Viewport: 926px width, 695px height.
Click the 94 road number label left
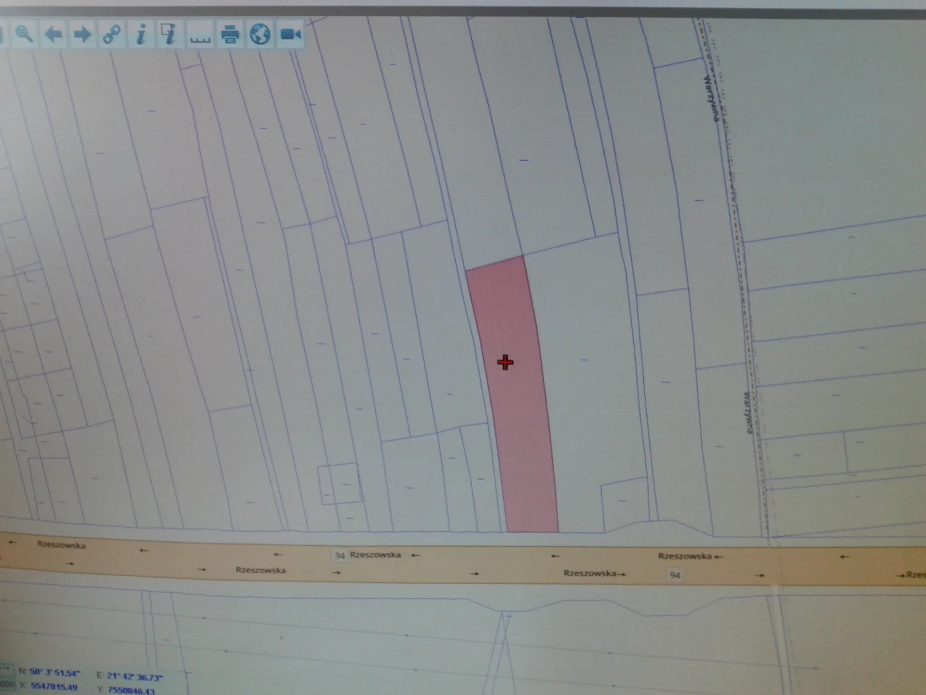click(x=340, y=556)
